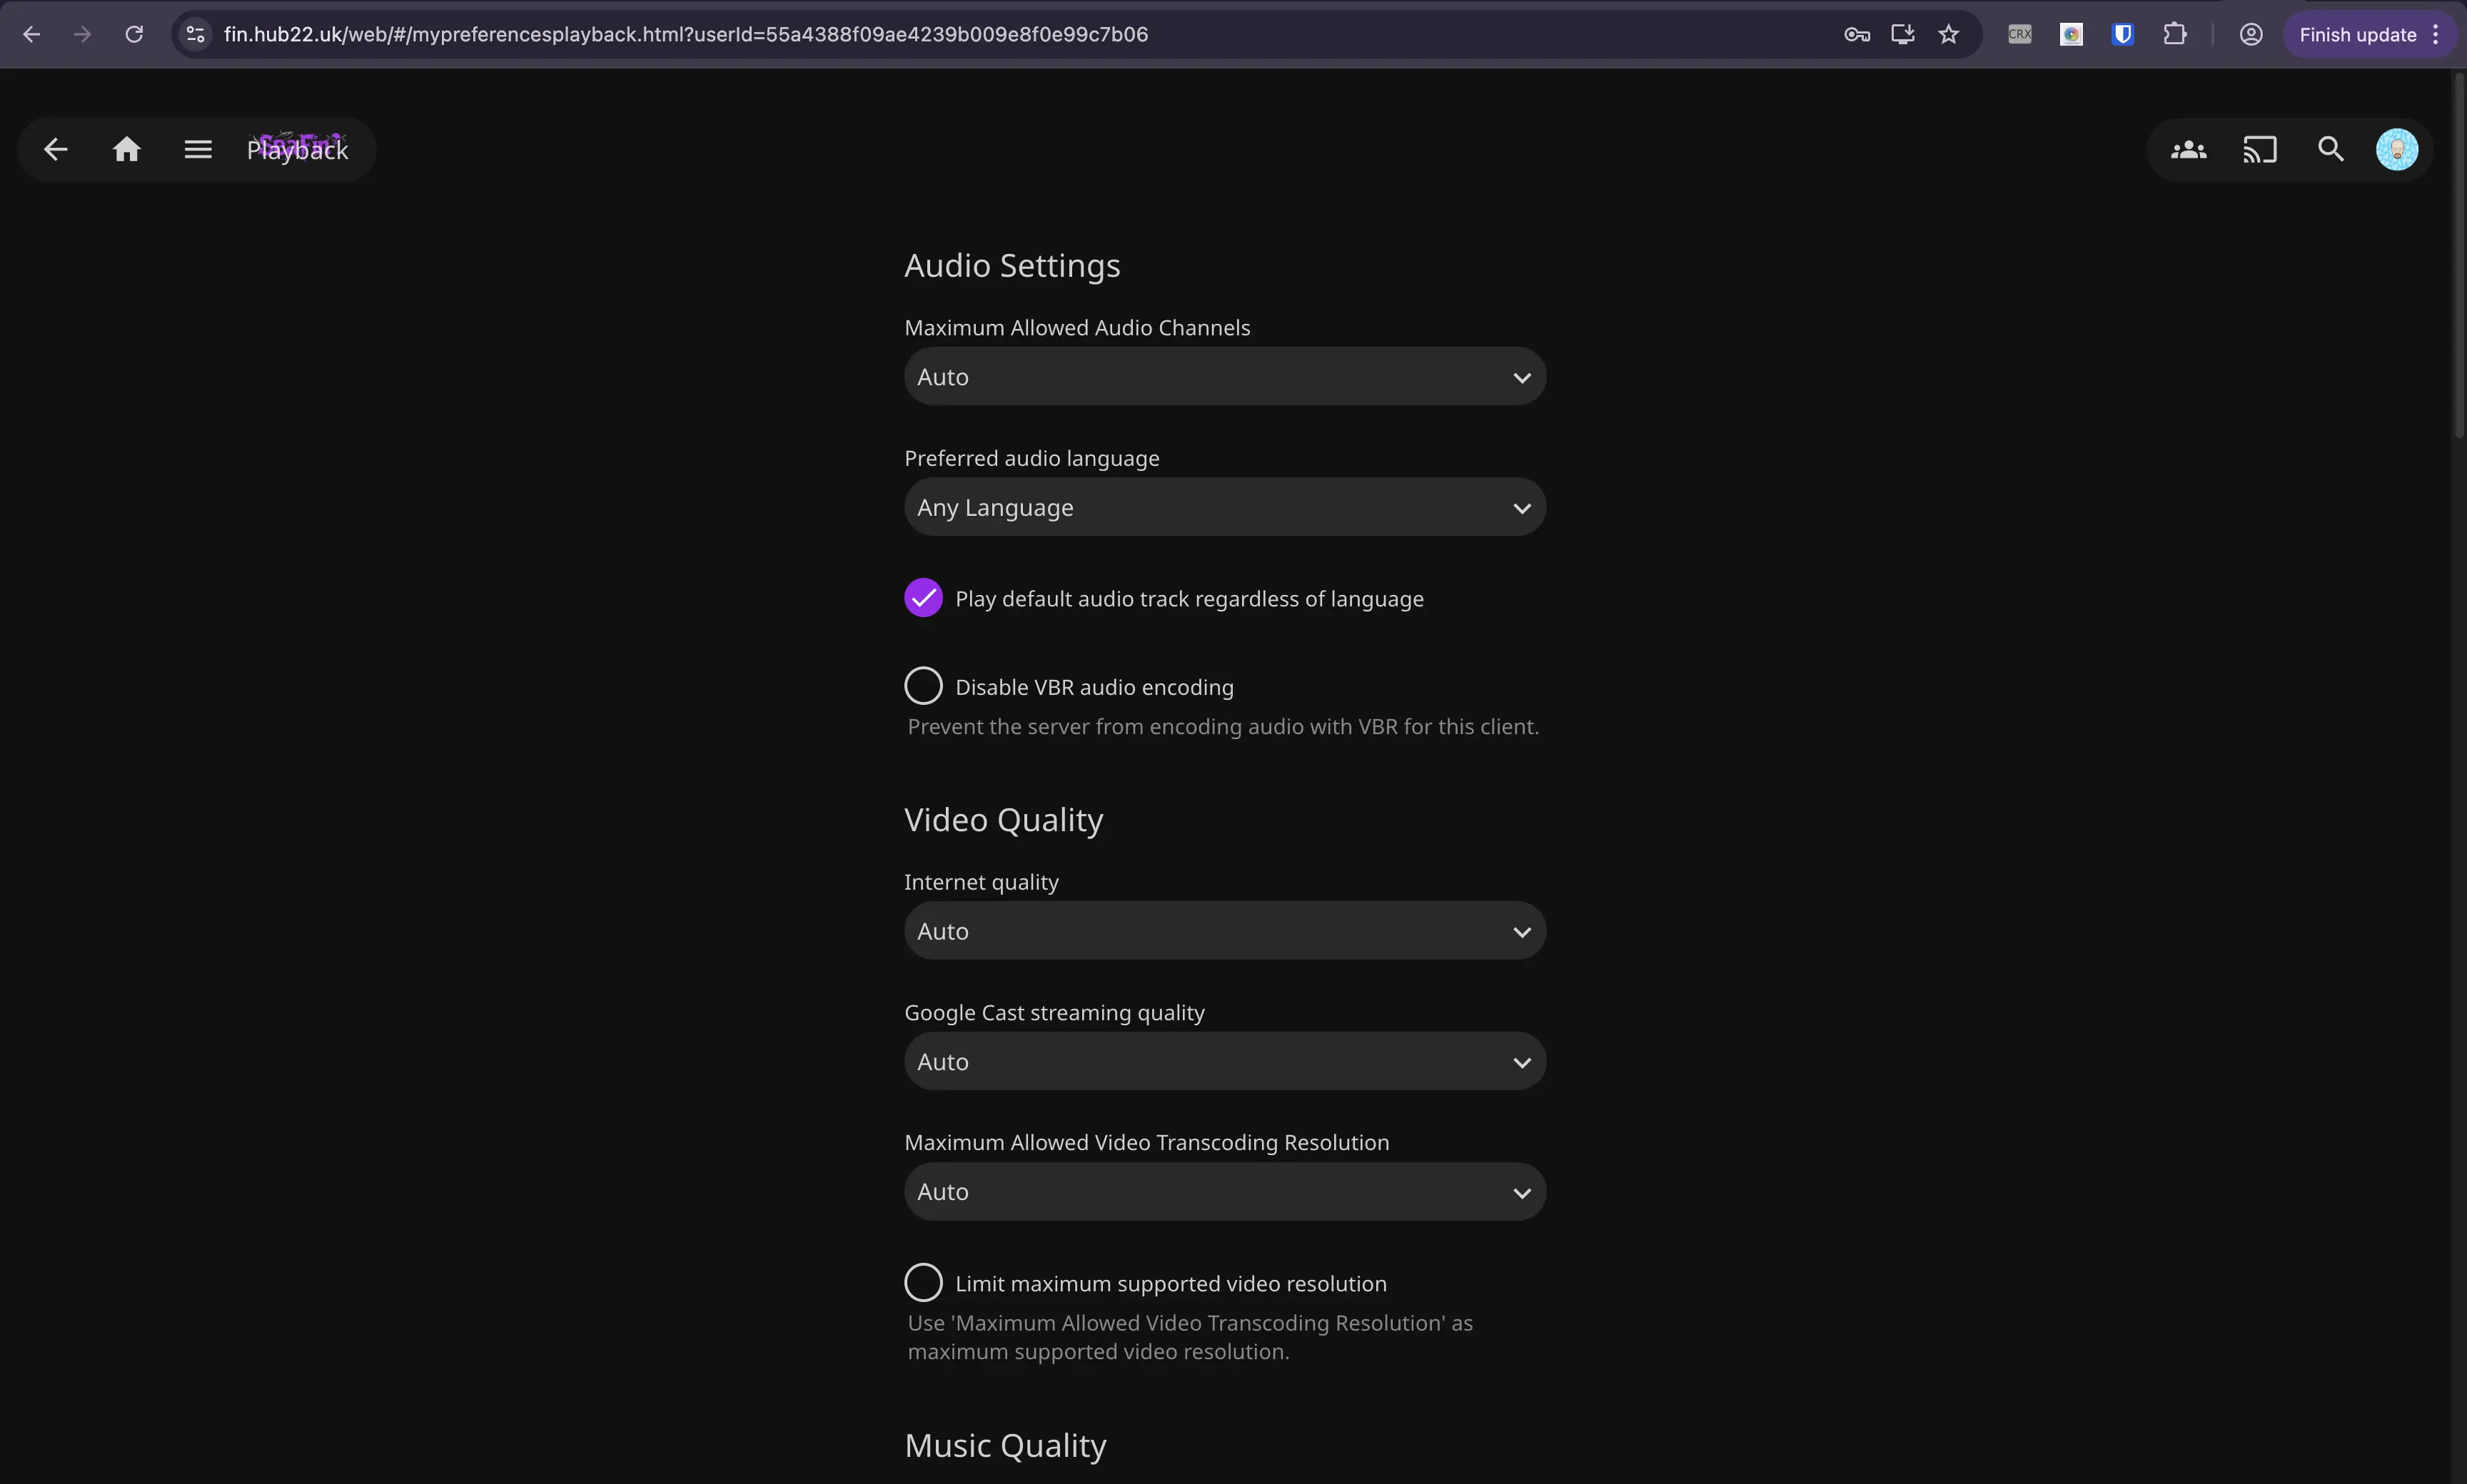Open the navigation drawer menu

click(197, 148)
